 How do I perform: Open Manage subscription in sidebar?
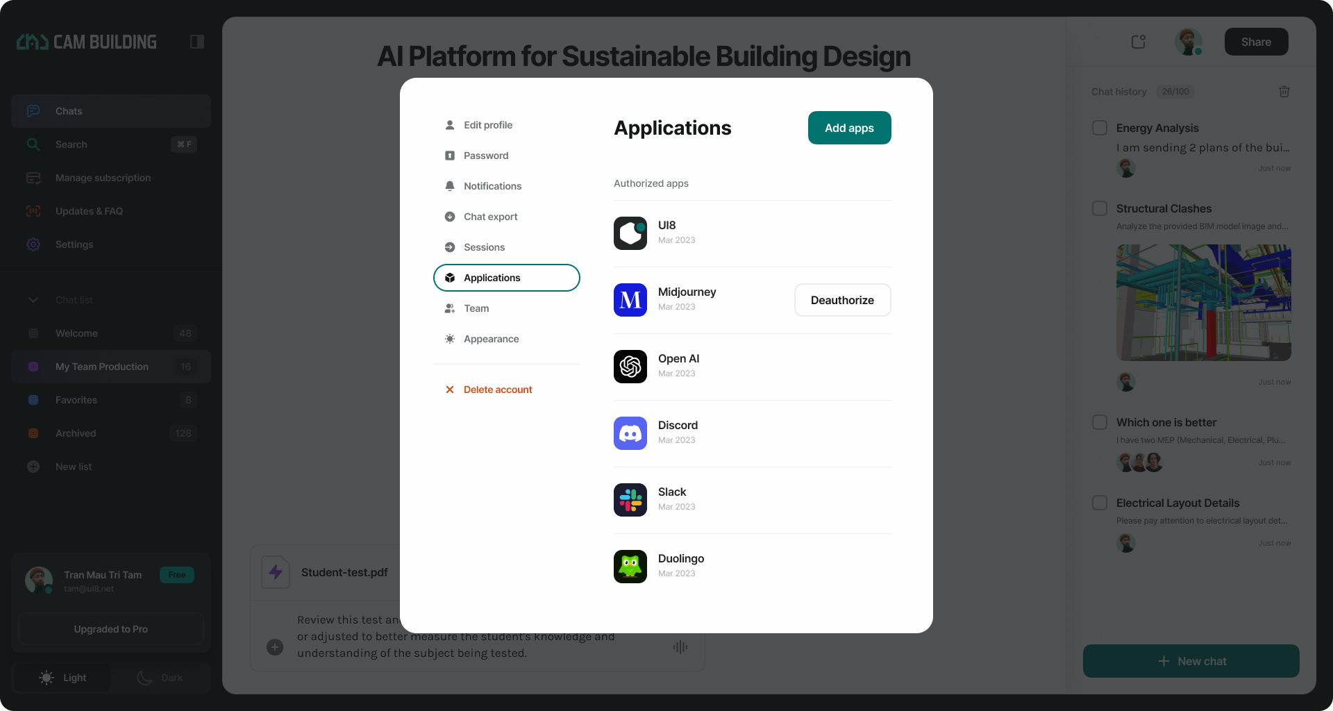(111, 178)
